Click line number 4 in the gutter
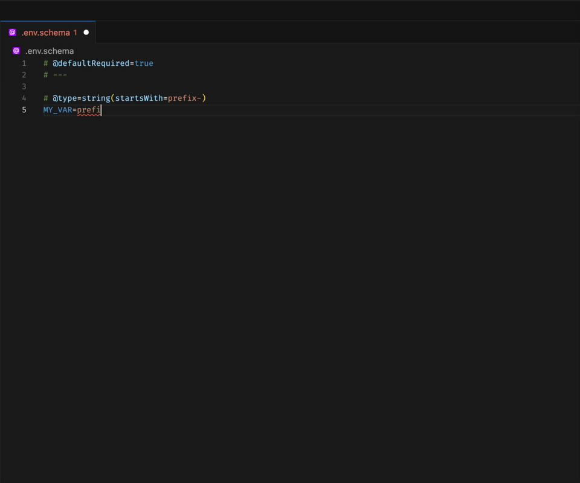Screen dimensions: 580x483 pyautogui.click(x=24, y=98)
